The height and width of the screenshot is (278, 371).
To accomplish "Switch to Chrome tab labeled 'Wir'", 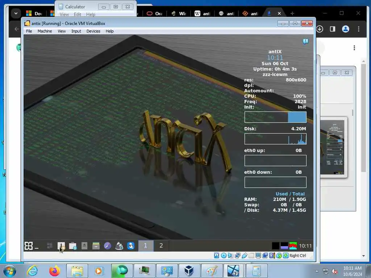I will 179,13.
